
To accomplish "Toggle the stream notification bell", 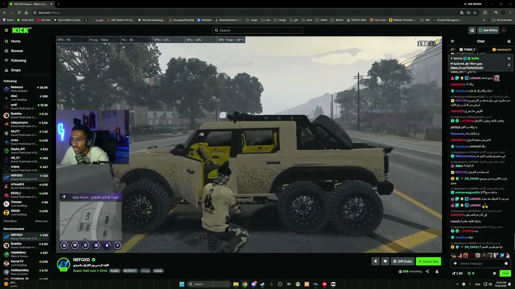I will click(375, 261).
